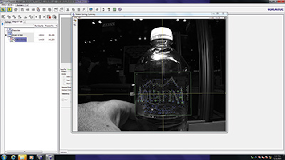The image size is (285, 160).
Task: Click the left-arrow step icon in second toolbar
Action: click(x=36, y=17)
